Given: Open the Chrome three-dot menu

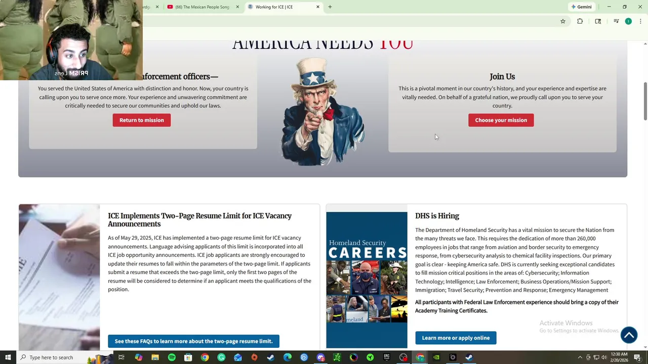Looking at the screenshot, I should 640,21.
